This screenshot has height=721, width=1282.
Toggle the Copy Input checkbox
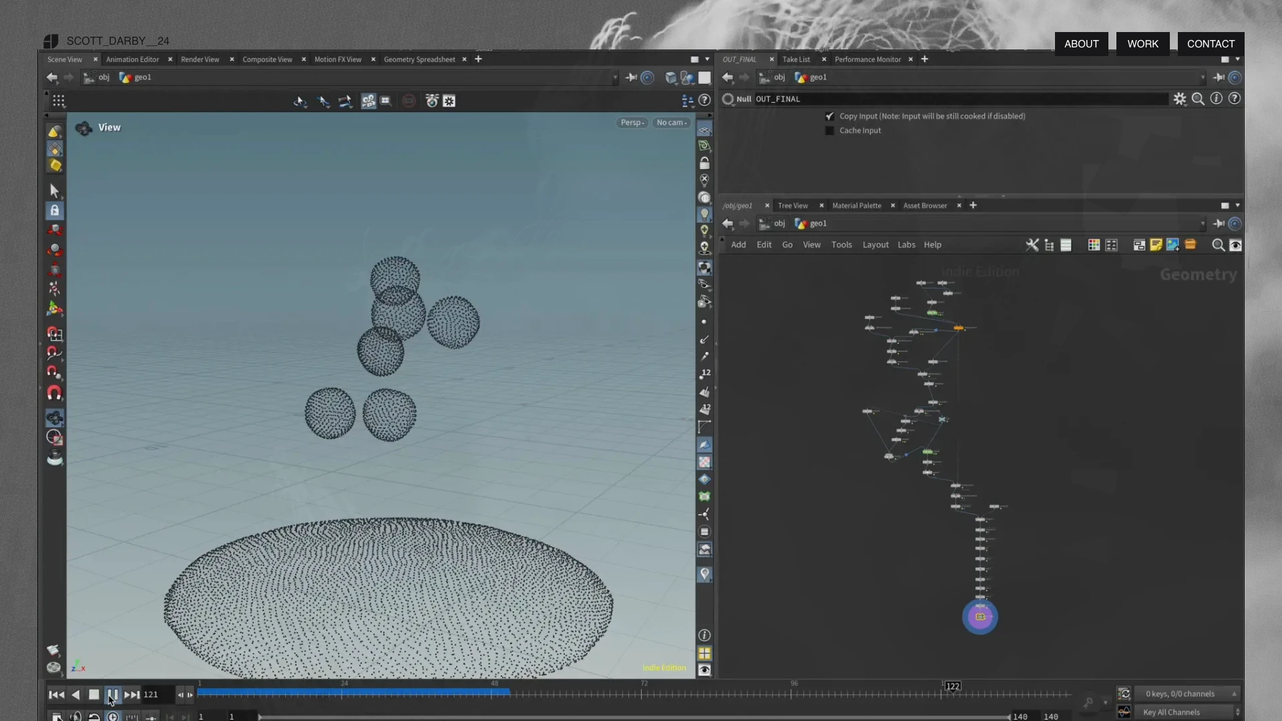click(x=830, y=116)
